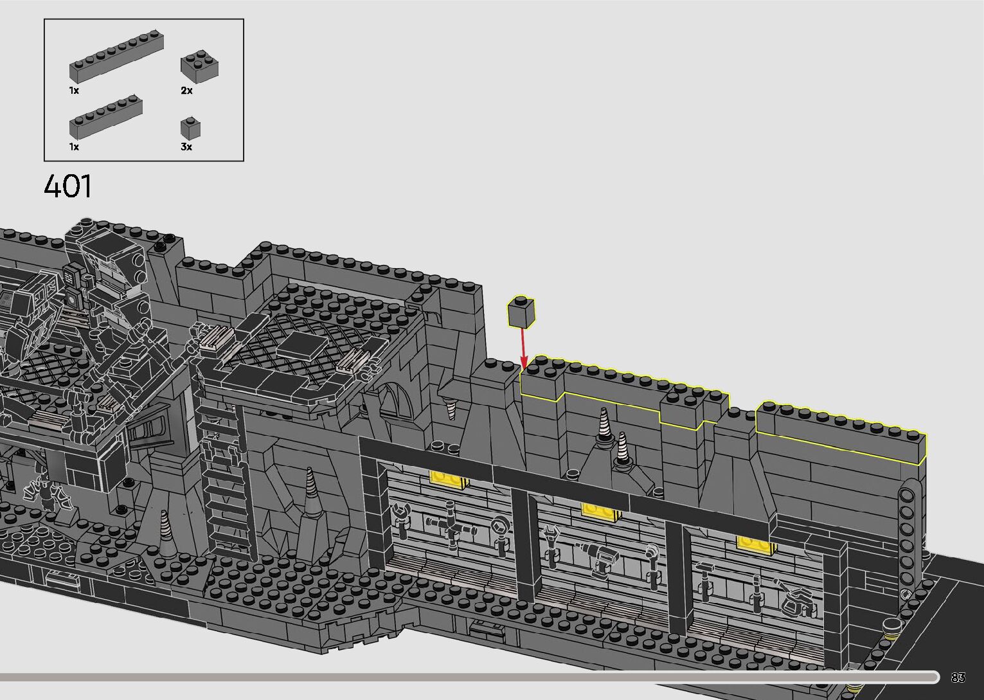Screen dimensions: 984x700
Task: Click the "2x" quantity label
Action: tap(186, 91)
